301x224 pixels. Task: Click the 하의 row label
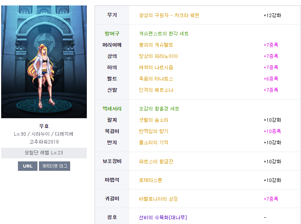coord(112,67)
